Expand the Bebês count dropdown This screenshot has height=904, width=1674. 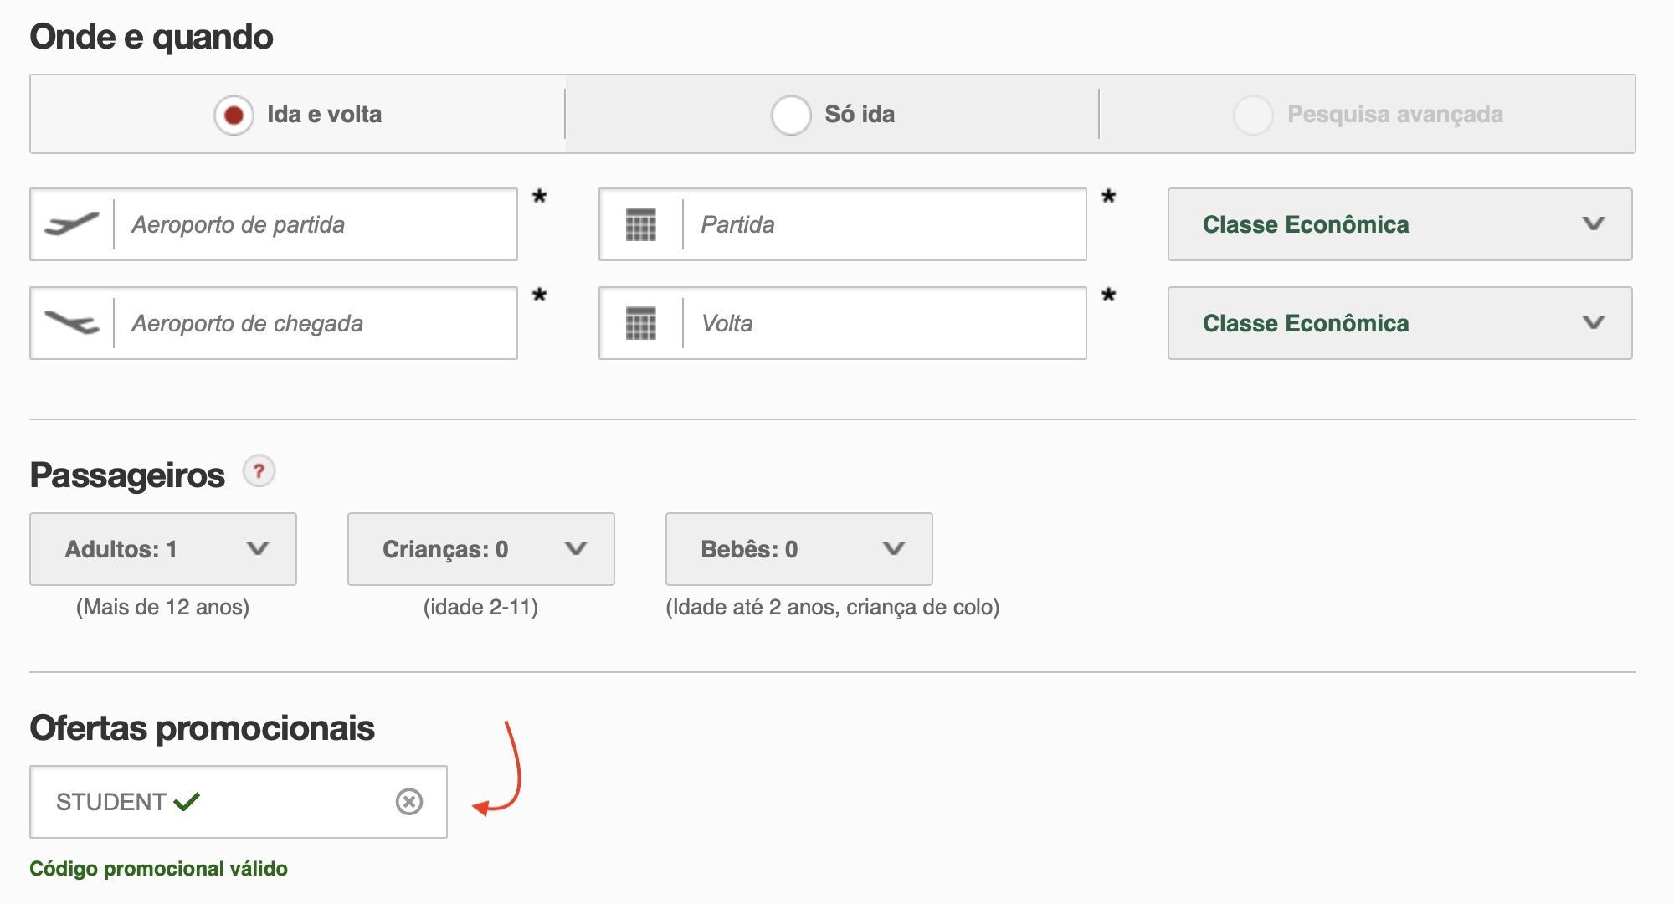(x=799, y=549)
